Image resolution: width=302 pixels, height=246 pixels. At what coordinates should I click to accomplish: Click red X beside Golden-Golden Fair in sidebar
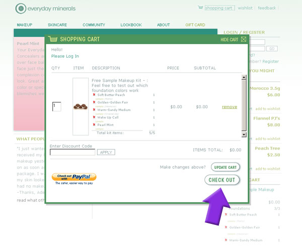pyautogui.click(x=226, y=227)
